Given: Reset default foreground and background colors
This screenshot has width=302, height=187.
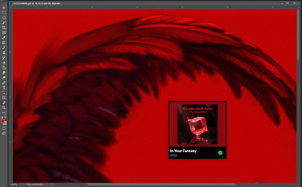Looking at the screenshot, I should [x=2, y=117].
